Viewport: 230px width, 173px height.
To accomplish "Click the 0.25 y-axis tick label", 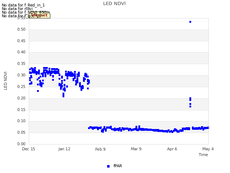I will pos(22,86).
